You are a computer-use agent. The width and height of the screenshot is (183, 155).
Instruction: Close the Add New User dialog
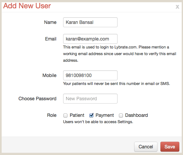[177, 7]
